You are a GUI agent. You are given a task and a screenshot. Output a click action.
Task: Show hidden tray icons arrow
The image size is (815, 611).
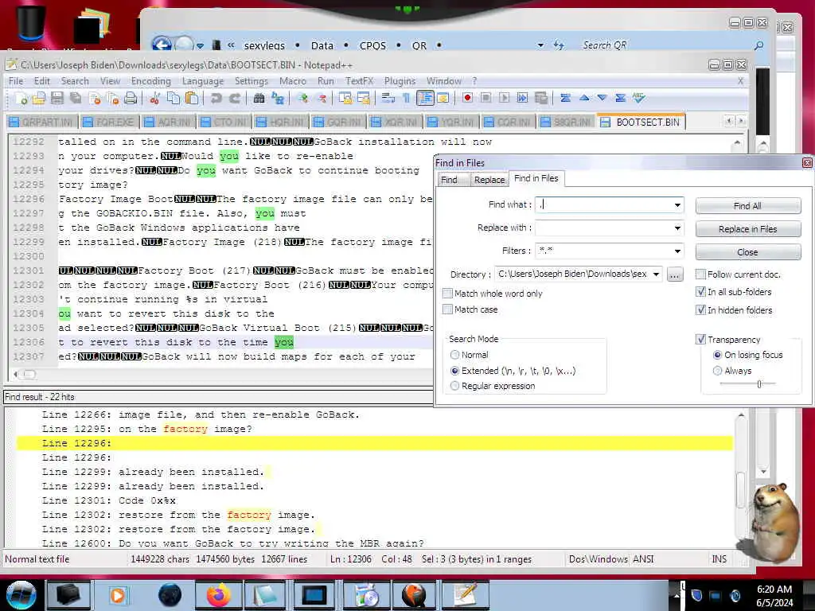pyautogui.click(x=677, y=595)
